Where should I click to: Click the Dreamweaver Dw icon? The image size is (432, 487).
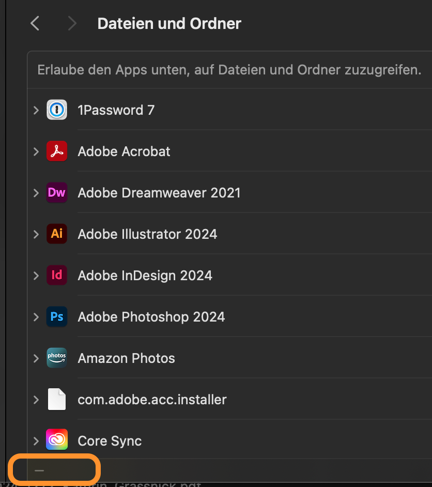point(57,192)
